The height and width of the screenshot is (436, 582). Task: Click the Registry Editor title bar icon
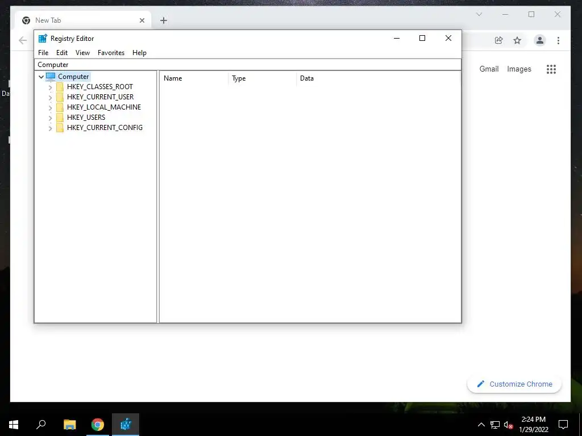point(43,38)
